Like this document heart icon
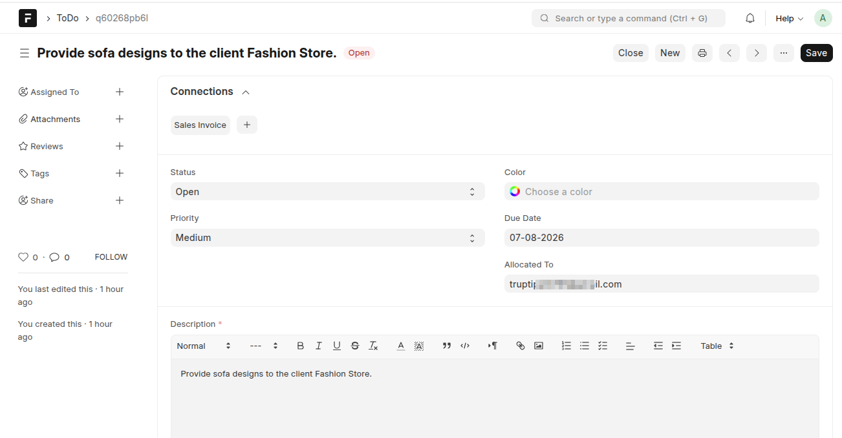This screenshot has width=842, height=438. [x=23, y=257]
